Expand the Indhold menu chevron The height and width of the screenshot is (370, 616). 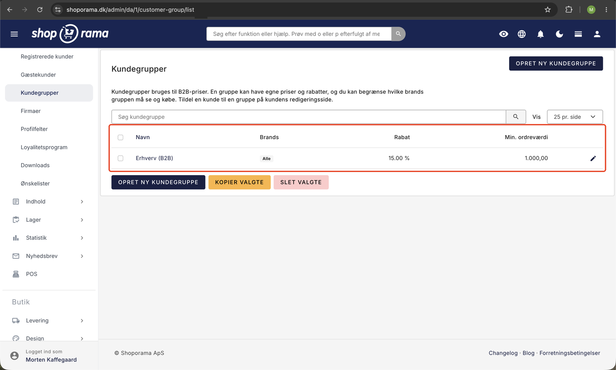[82, 201]
